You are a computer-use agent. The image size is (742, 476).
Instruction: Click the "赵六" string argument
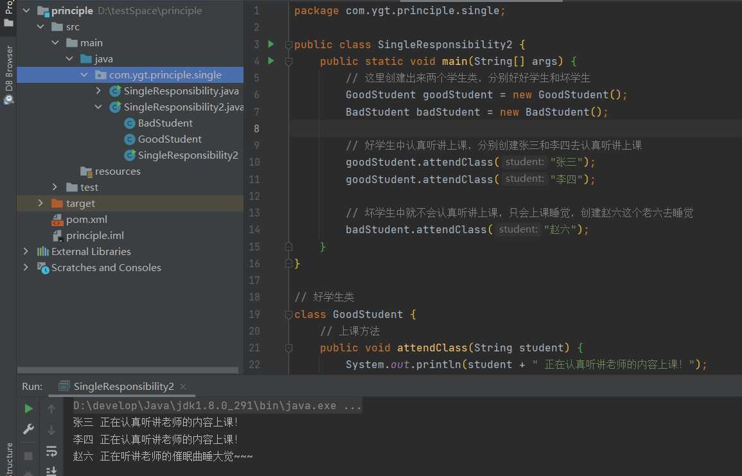tap(560, 230)
